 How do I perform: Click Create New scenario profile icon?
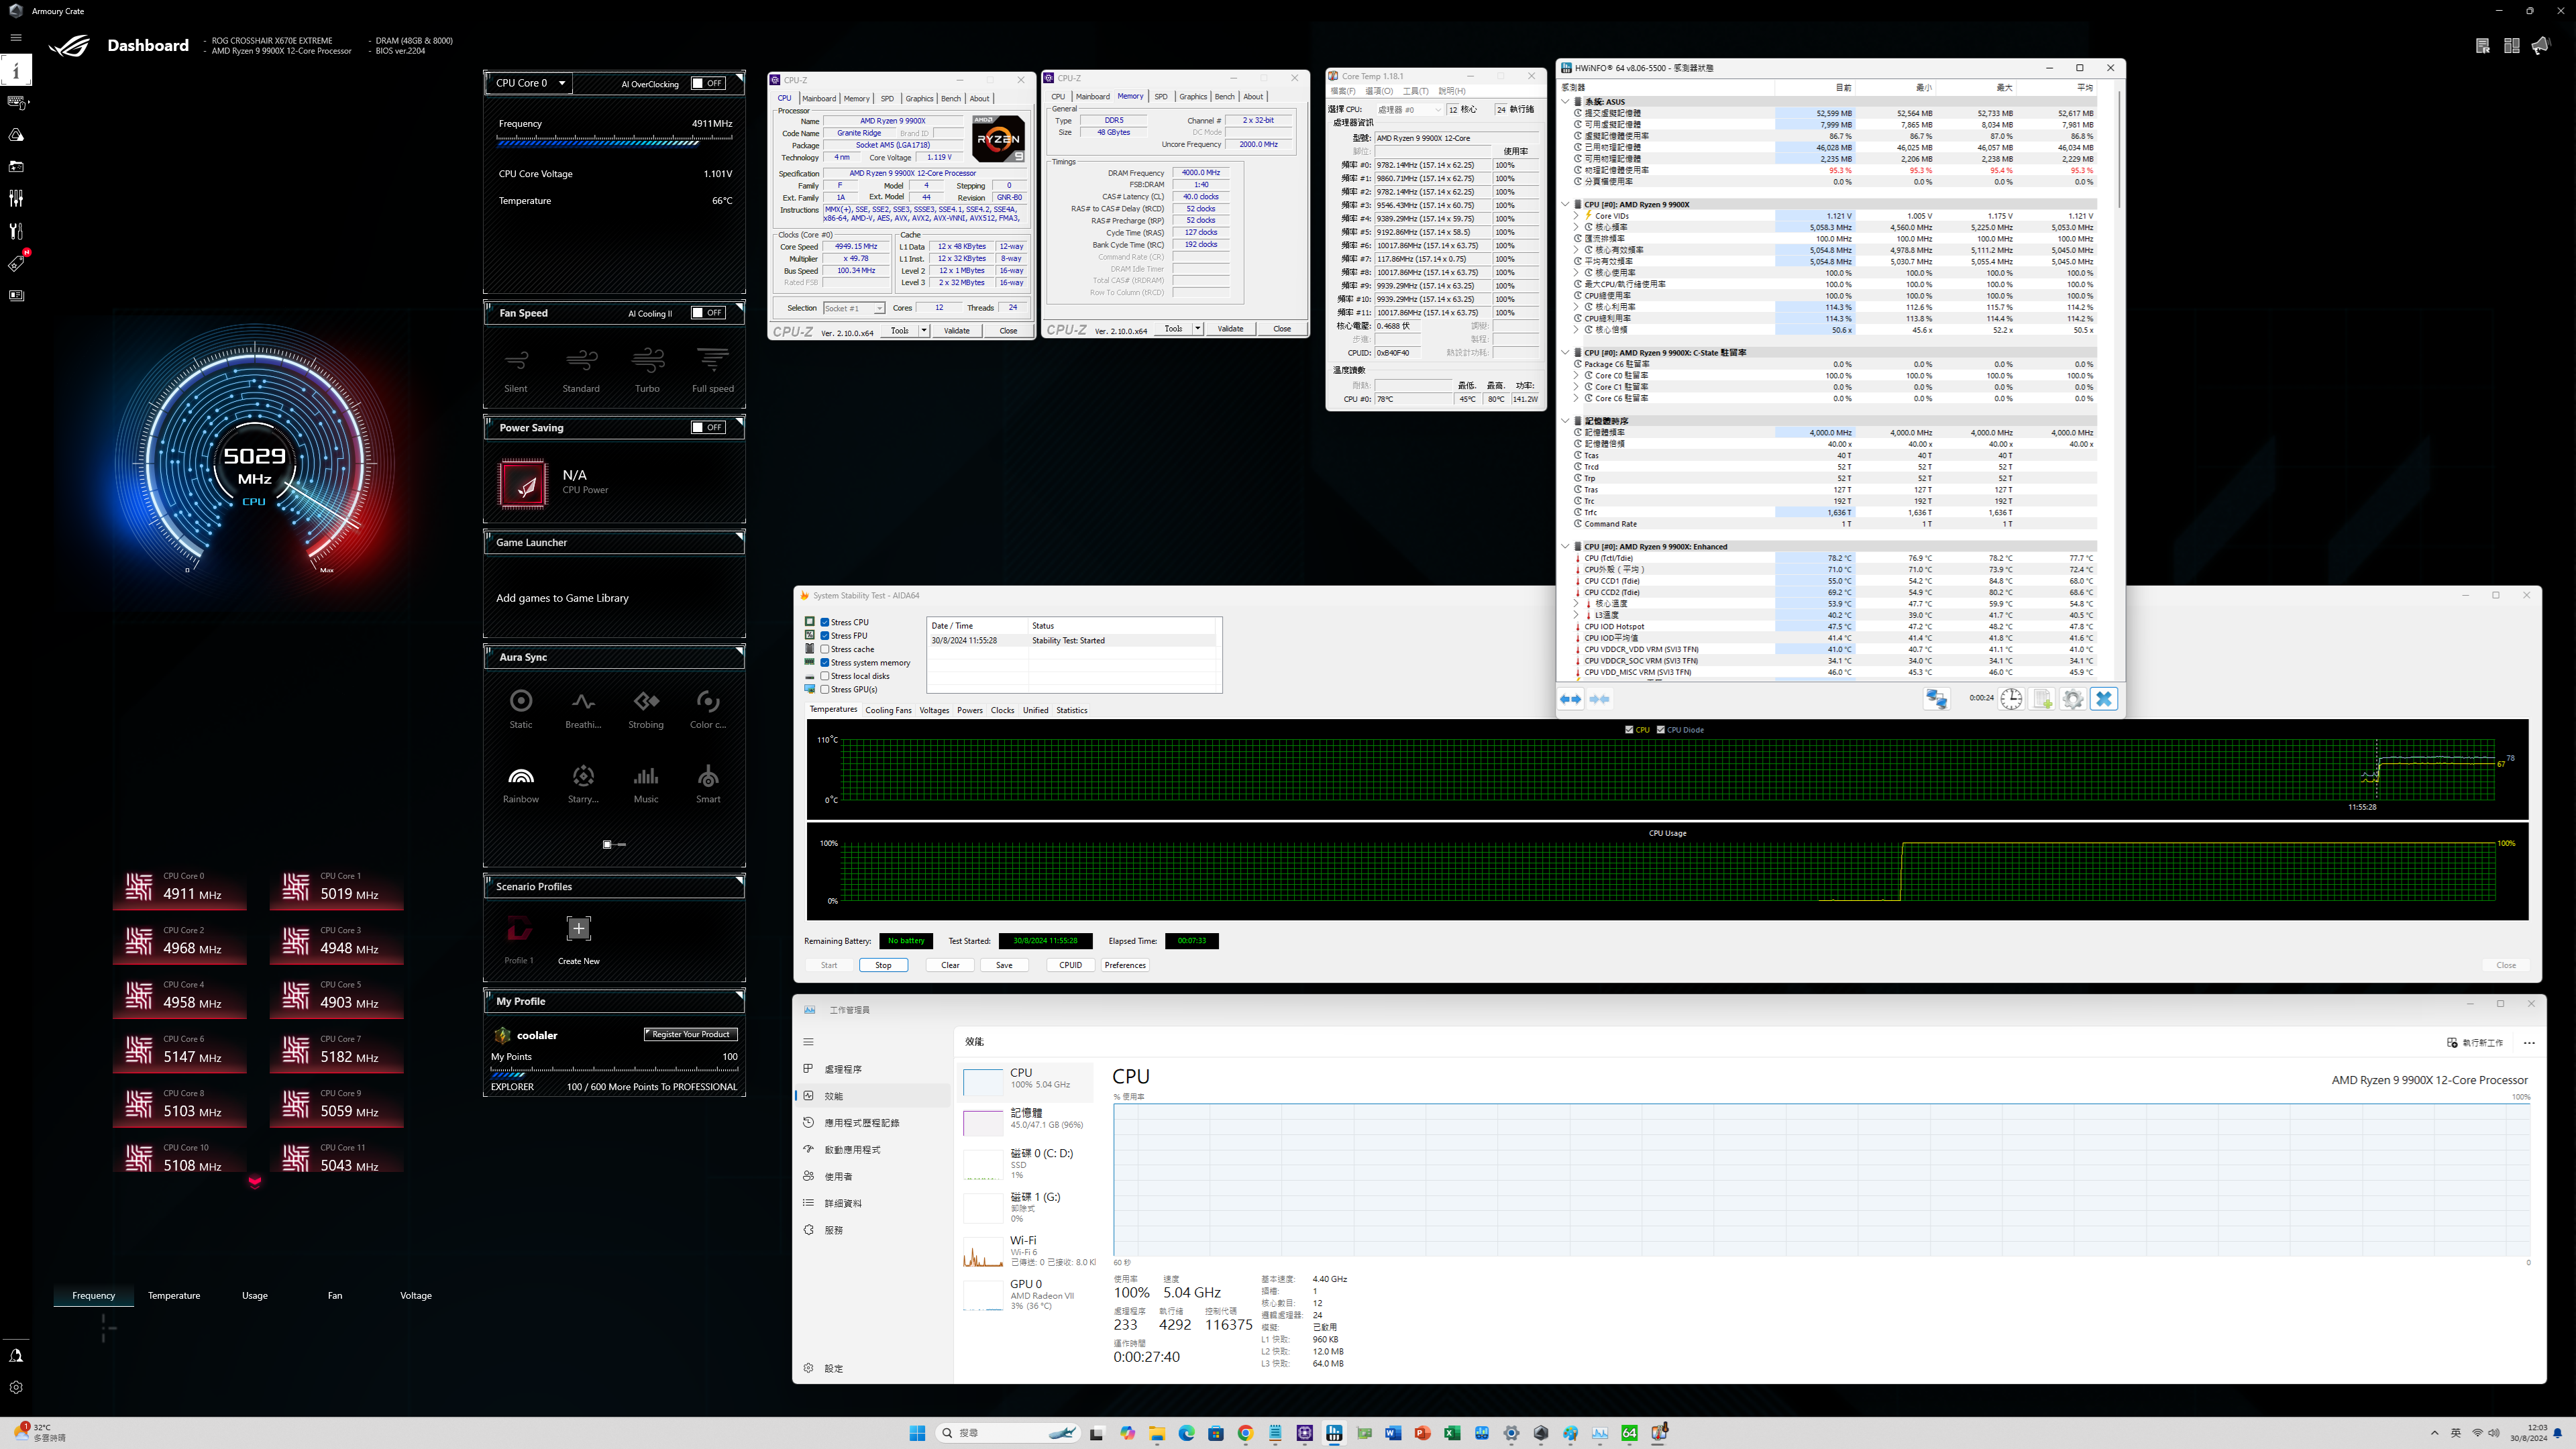click(x=578, y=929)
